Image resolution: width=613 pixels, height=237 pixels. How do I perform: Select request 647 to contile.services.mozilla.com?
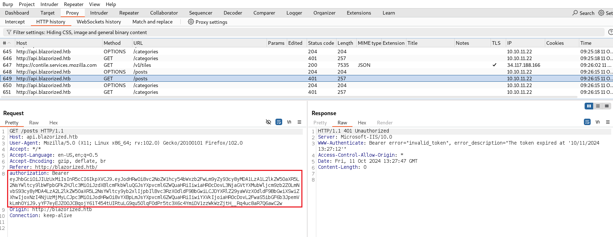pos(56,65)
